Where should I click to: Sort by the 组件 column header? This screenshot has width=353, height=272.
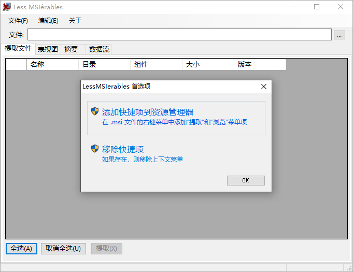[156, 65]
